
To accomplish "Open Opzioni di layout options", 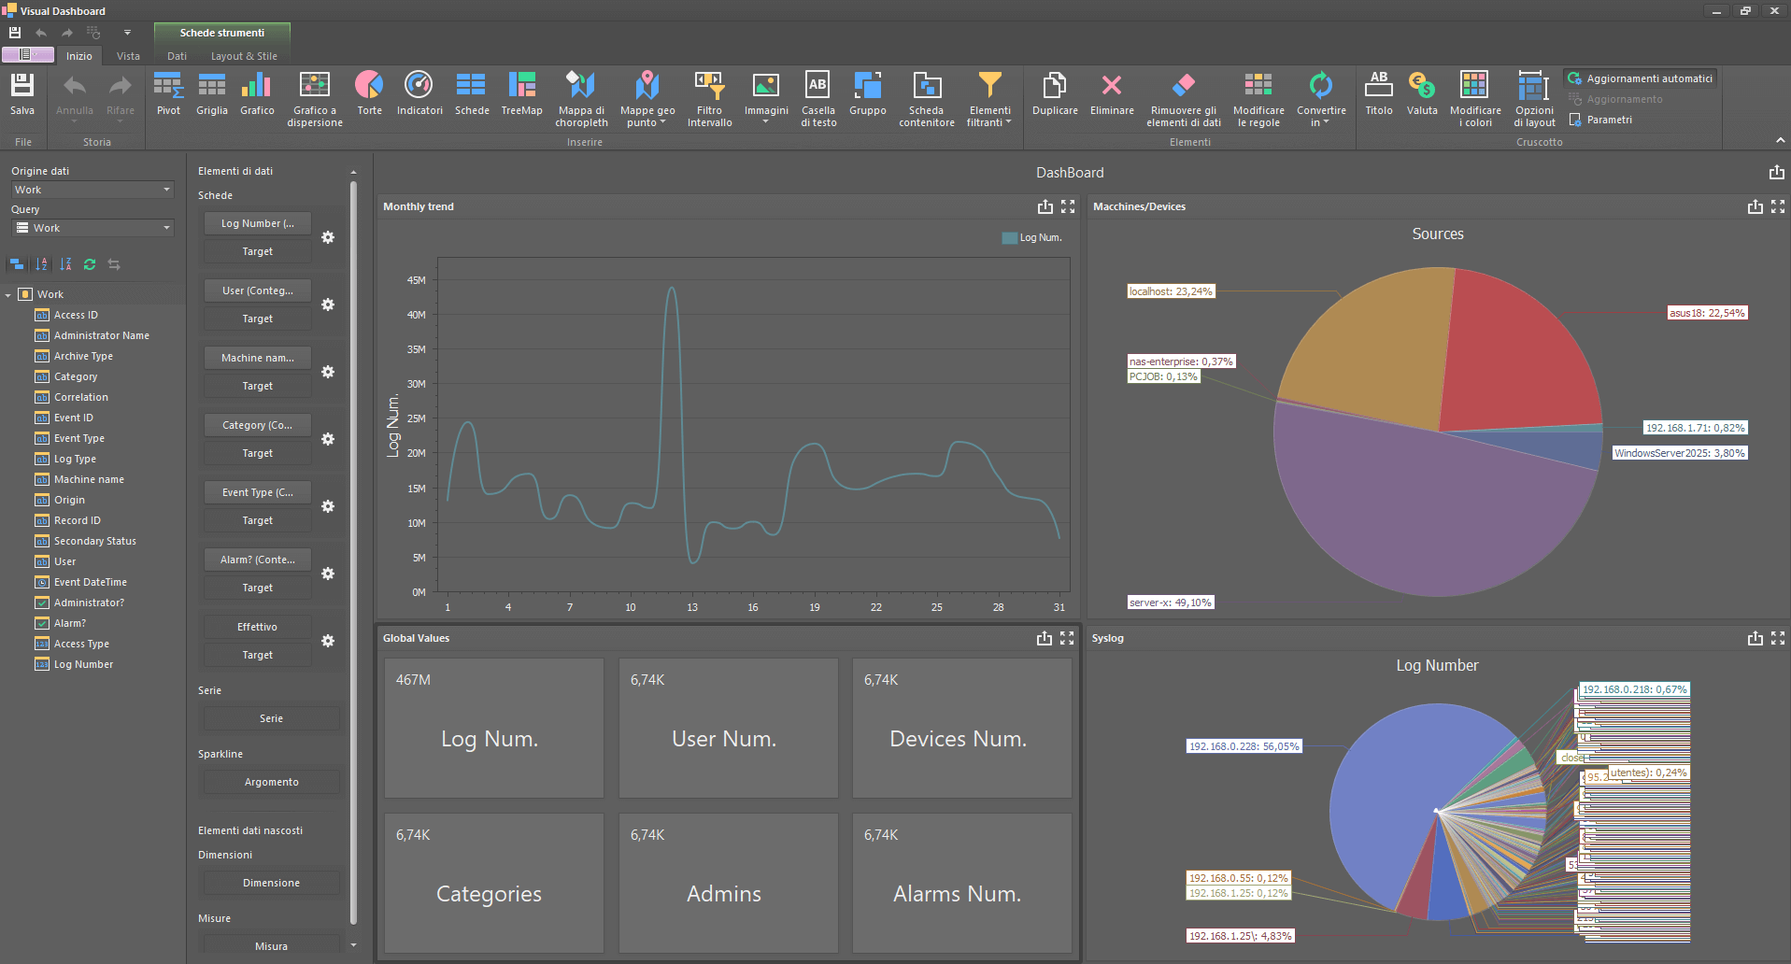I will click(x=1534, y=99).
